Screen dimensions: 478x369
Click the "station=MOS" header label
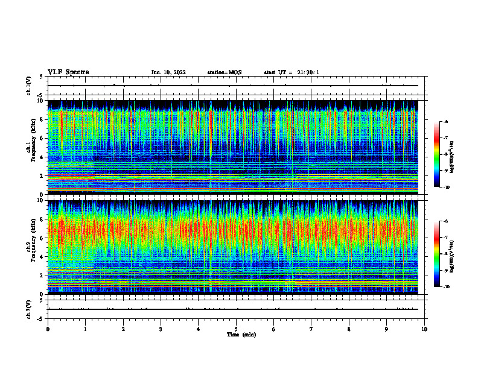[225, 72]
